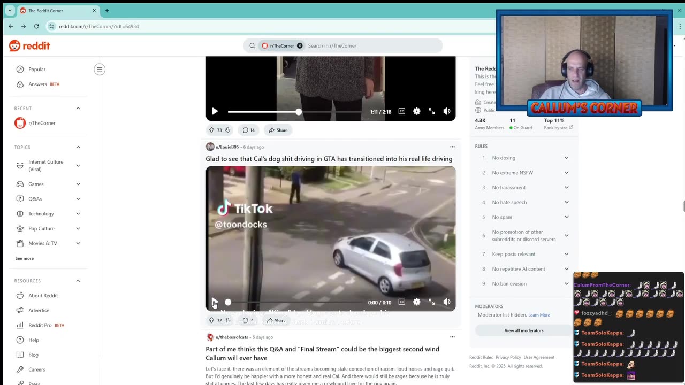Open the Privacy Policy link

point(508,357)
